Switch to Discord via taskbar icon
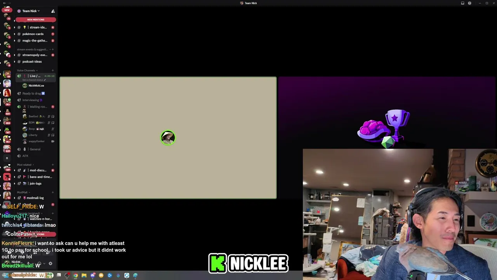The image size is (497, 280). (x=93, y=275)
